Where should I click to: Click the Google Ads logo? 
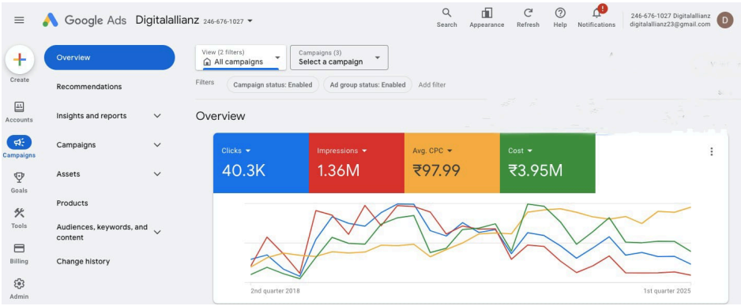(84, 21)
